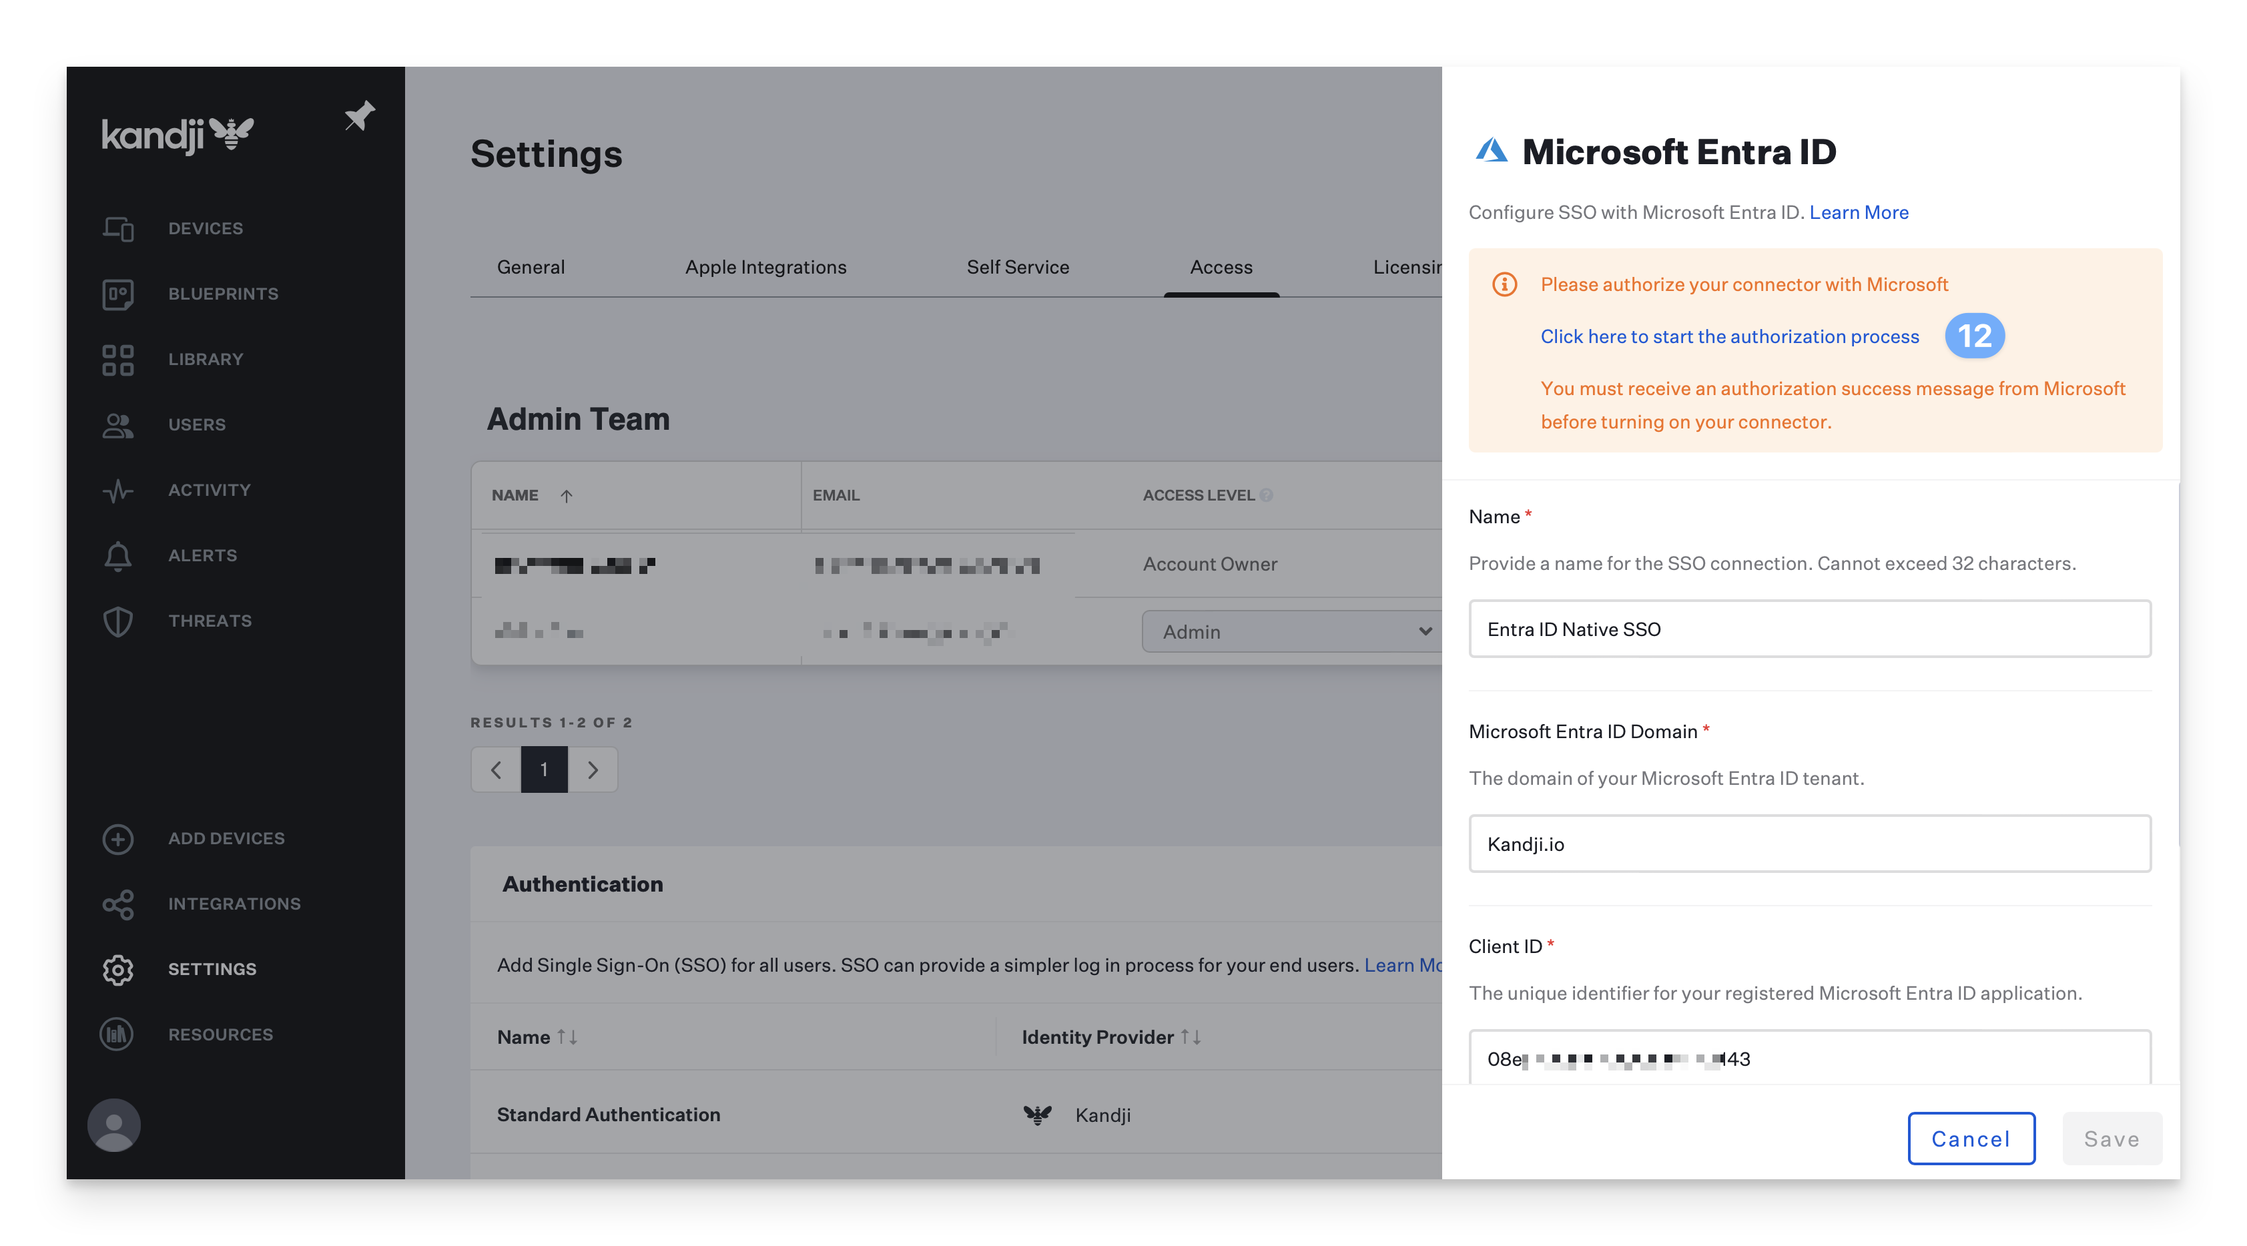2247x1246 pixels.
Task: Click Learn More link in Authentication section
Action: [1403, 965]
